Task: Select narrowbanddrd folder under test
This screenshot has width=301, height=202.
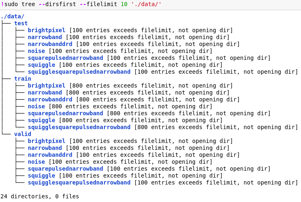Action: (50, 44)
